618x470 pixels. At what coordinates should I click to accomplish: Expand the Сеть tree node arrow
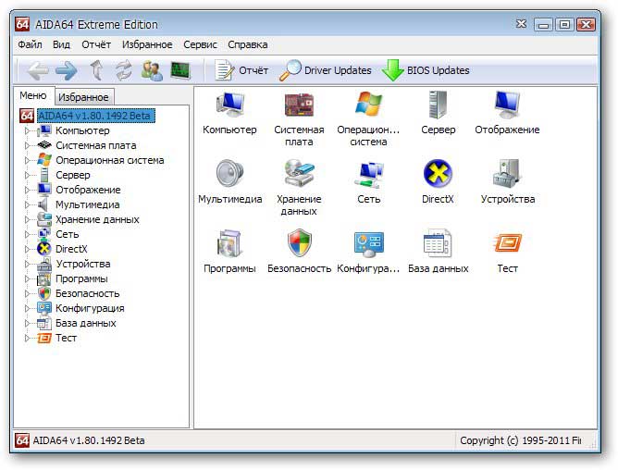(x=27, y=234)
